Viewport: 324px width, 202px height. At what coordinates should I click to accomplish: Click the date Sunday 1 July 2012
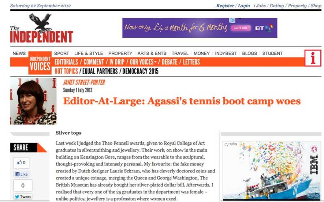78,90
